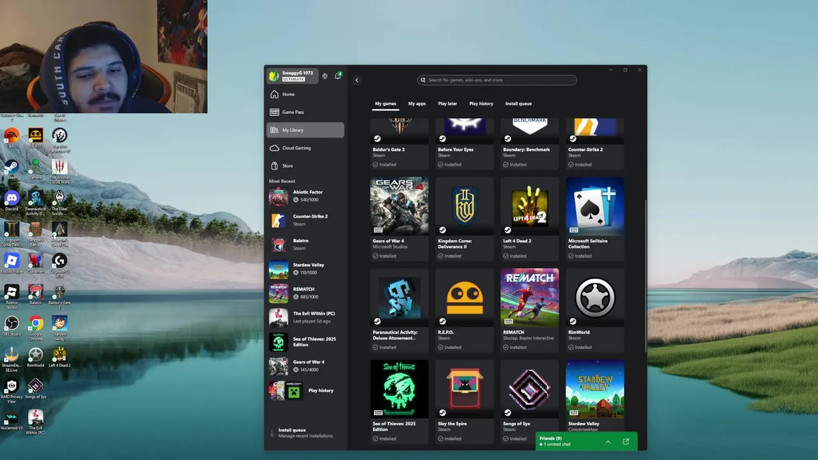This screenshot has height=460, width=818.
Task: Open the Slay the Spire tile
Action: click(465, 401)
